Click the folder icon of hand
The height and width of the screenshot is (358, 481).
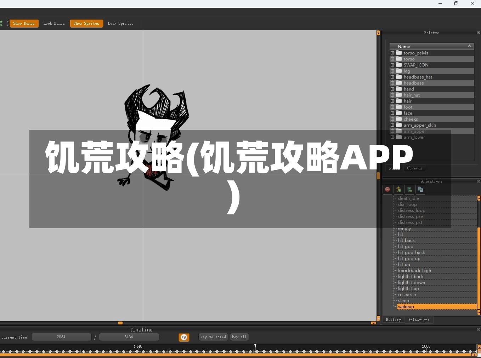(x=399, y=89)
